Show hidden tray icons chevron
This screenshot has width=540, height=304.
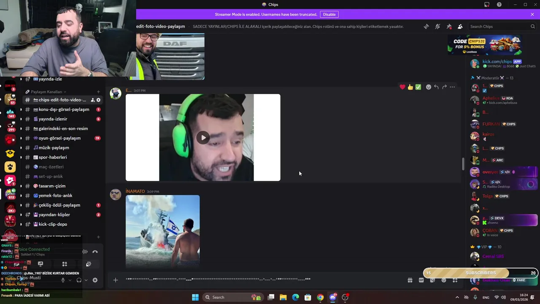[x=457, y=297]
